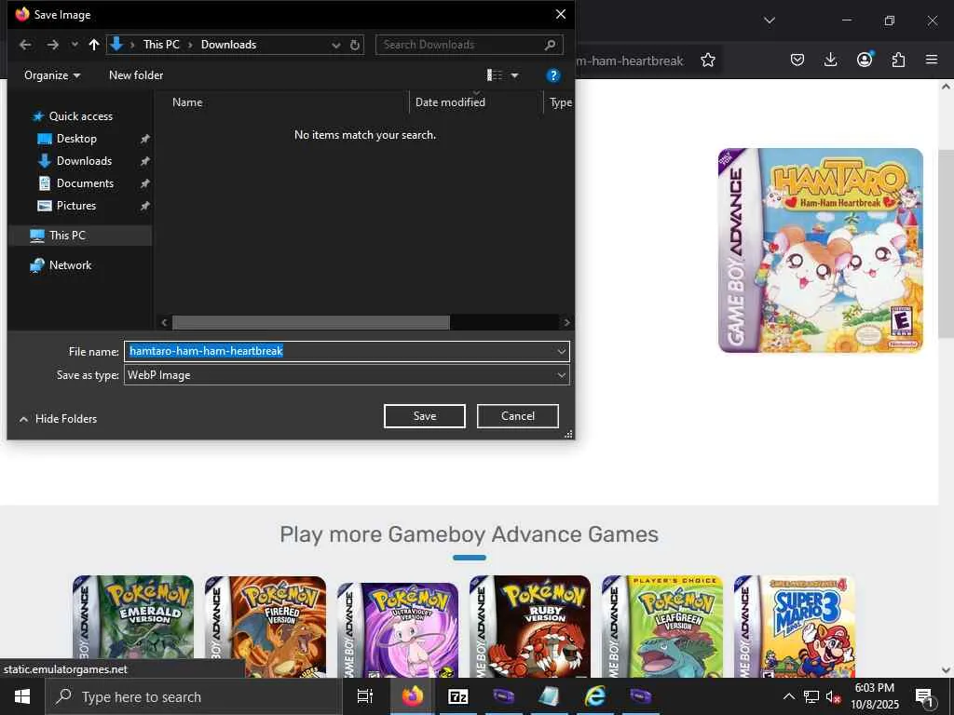Open Pokemon Ruby Version game
Screen dimensions: 954x715
coord(530,627)
